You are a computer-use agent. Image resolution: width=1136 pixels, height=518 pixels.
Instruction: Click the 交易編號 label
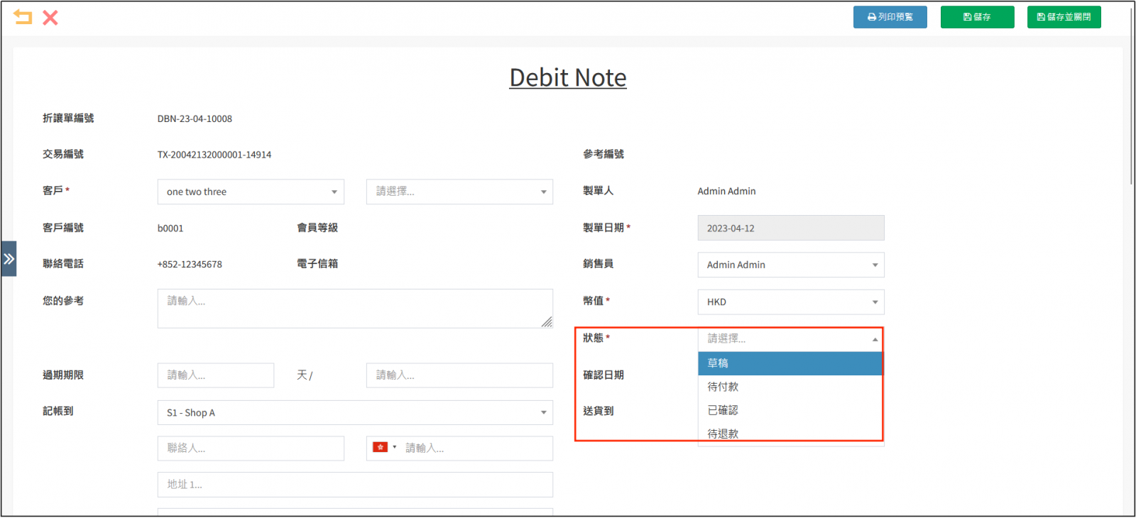63,154
